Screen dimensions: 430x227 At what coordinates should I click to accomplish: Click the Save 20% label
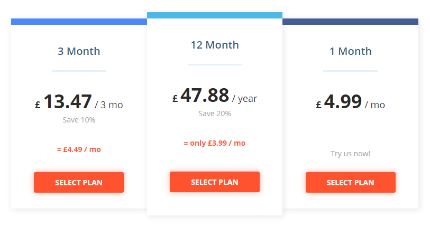tap(215, 113)
